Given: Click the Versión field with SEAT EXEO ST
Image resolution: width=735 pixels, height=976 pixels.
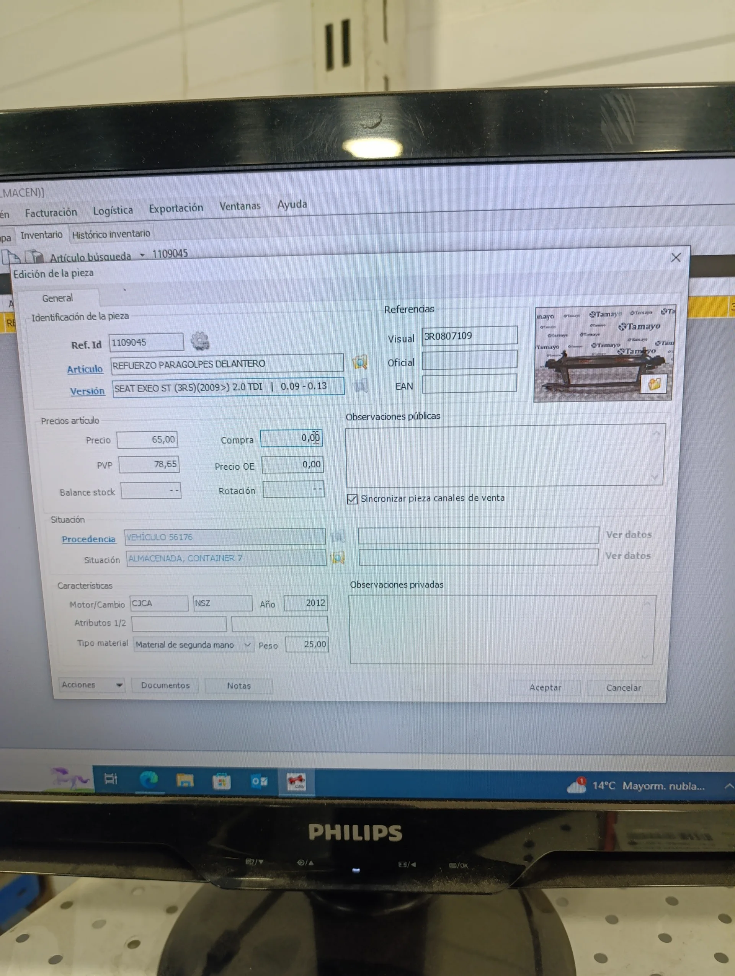Looking at the screenshot, I should (228, 387).
